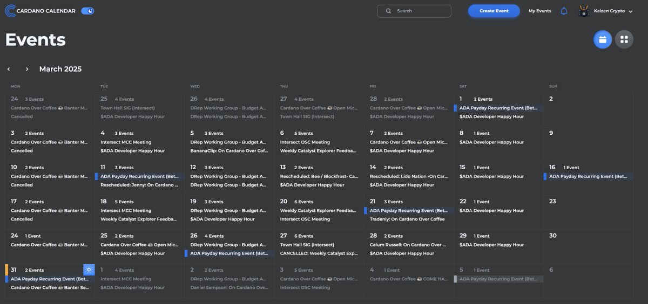
Task: Select the 6 Events label on March 20
Action: pyautogui.click(x=304, y=202)
